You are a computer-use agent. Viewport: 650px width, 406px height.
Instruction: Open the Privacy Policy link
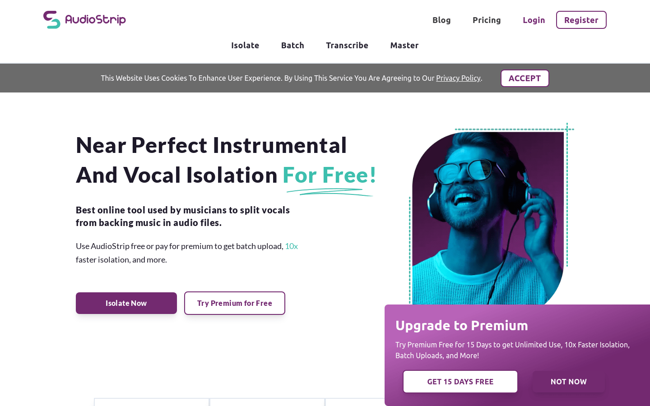[x=458, y=78]
